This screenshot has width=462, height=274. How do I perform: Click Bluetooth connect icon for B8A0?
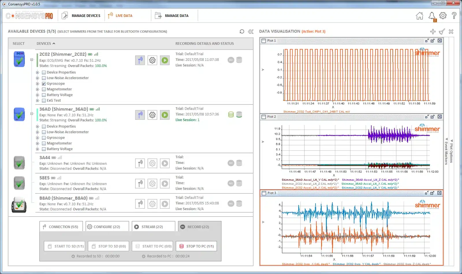point(140,204)
